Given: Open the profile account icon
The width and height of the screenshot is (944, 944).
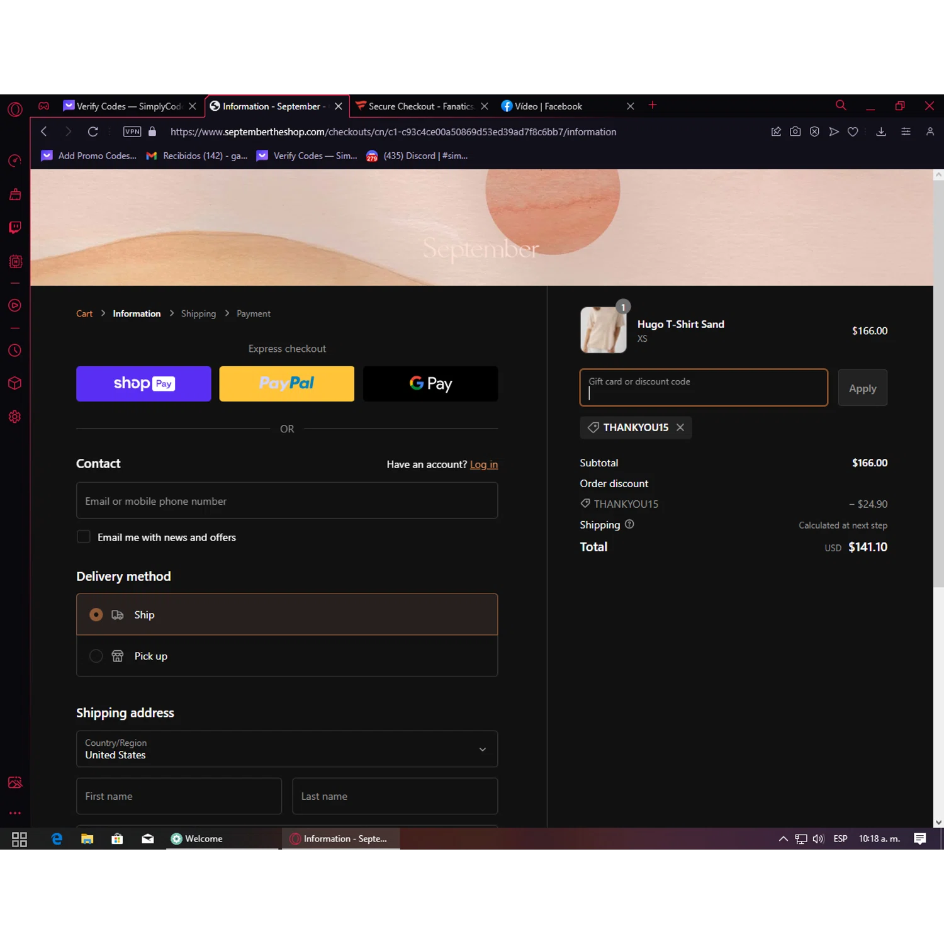Looking at the screenshot, I should click(x=930, y=132).
